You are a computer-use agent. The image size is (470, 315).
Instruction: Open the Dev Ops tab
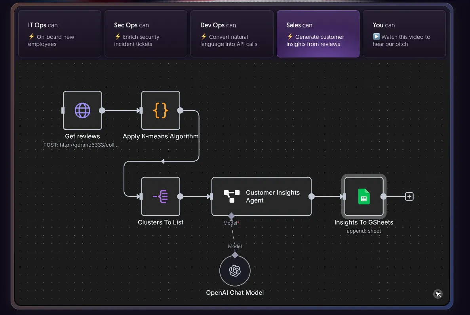232,34
